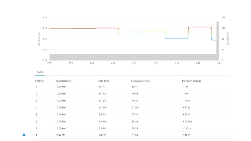Click the first red pace segment near 1.83
Viewport: 251px width, 141px height.
(x=107, y=28)
